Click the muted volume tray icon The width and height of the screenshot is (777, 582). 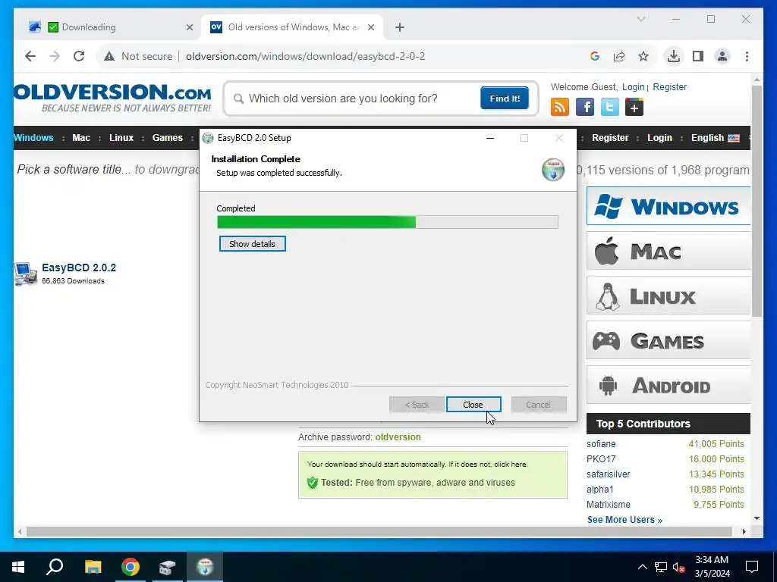coord(679,567)
